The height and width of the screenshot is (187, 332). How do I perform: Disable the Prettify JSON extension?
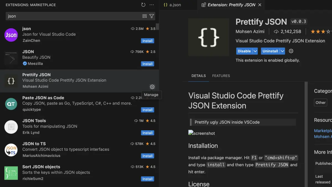point(244,51)
